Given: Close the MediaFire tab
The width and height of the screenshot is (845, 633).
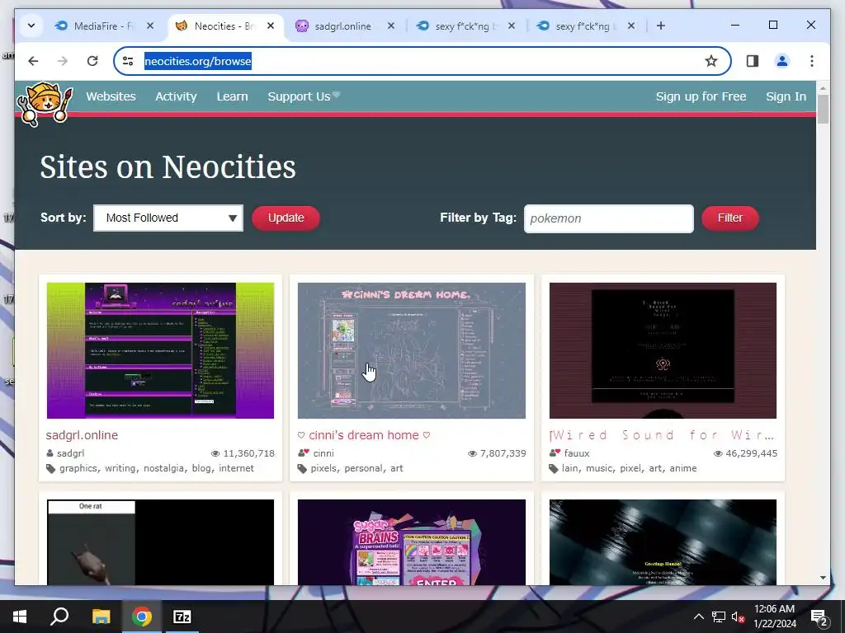Looking at the screenshot, I should pos(150,26).
